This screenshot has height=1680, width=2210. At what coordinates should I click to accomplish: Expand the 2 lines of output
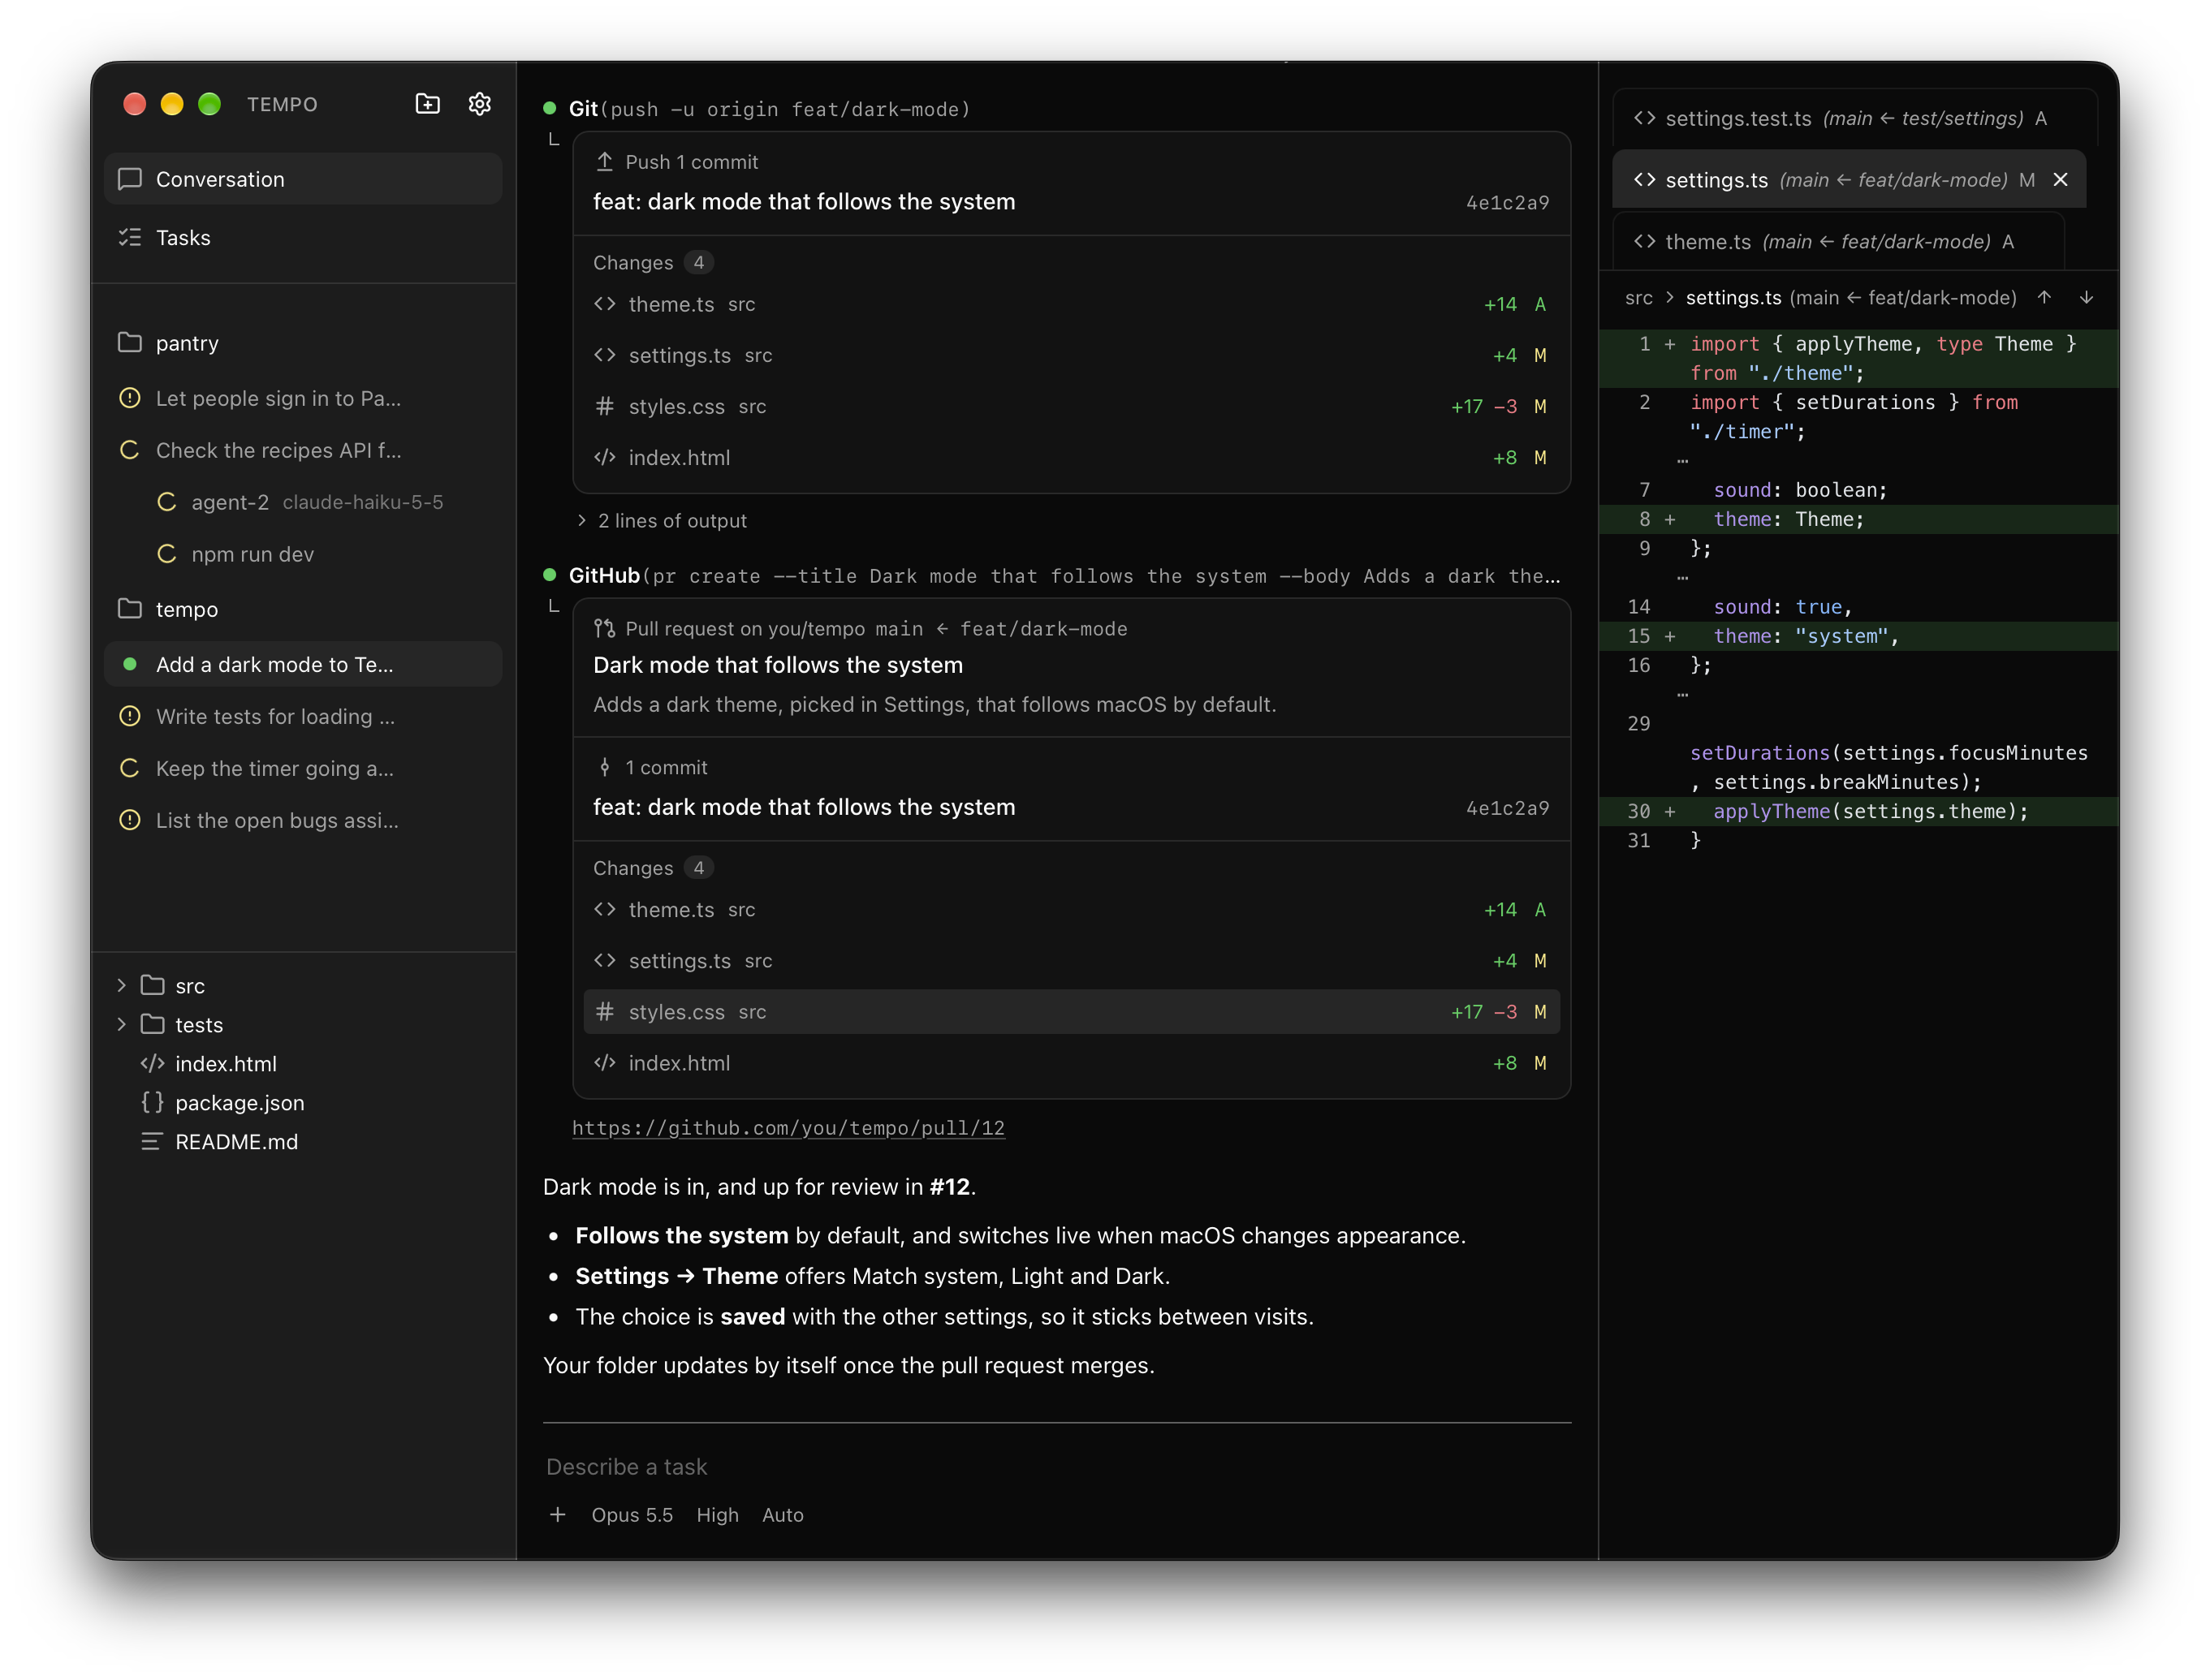(662, 520)
